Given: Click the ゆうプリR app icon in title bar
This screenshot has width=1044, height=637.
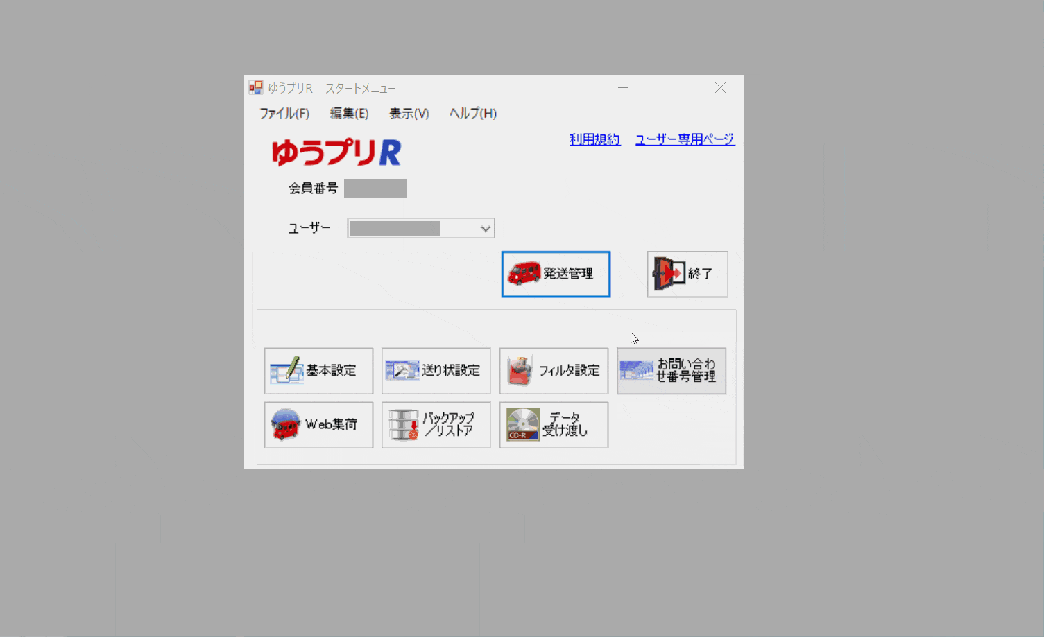Looking at the screenshot, I should 256,87.
